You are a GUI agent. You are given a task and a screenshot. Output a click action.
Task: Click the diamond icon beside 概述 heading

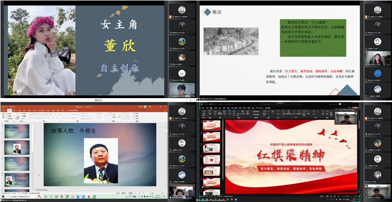(x=207, y=12)
